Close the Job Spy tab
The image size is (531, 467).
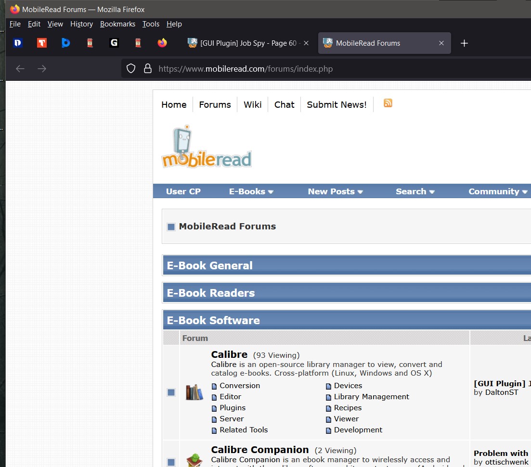pyautogui.click(x=306, y=43)
